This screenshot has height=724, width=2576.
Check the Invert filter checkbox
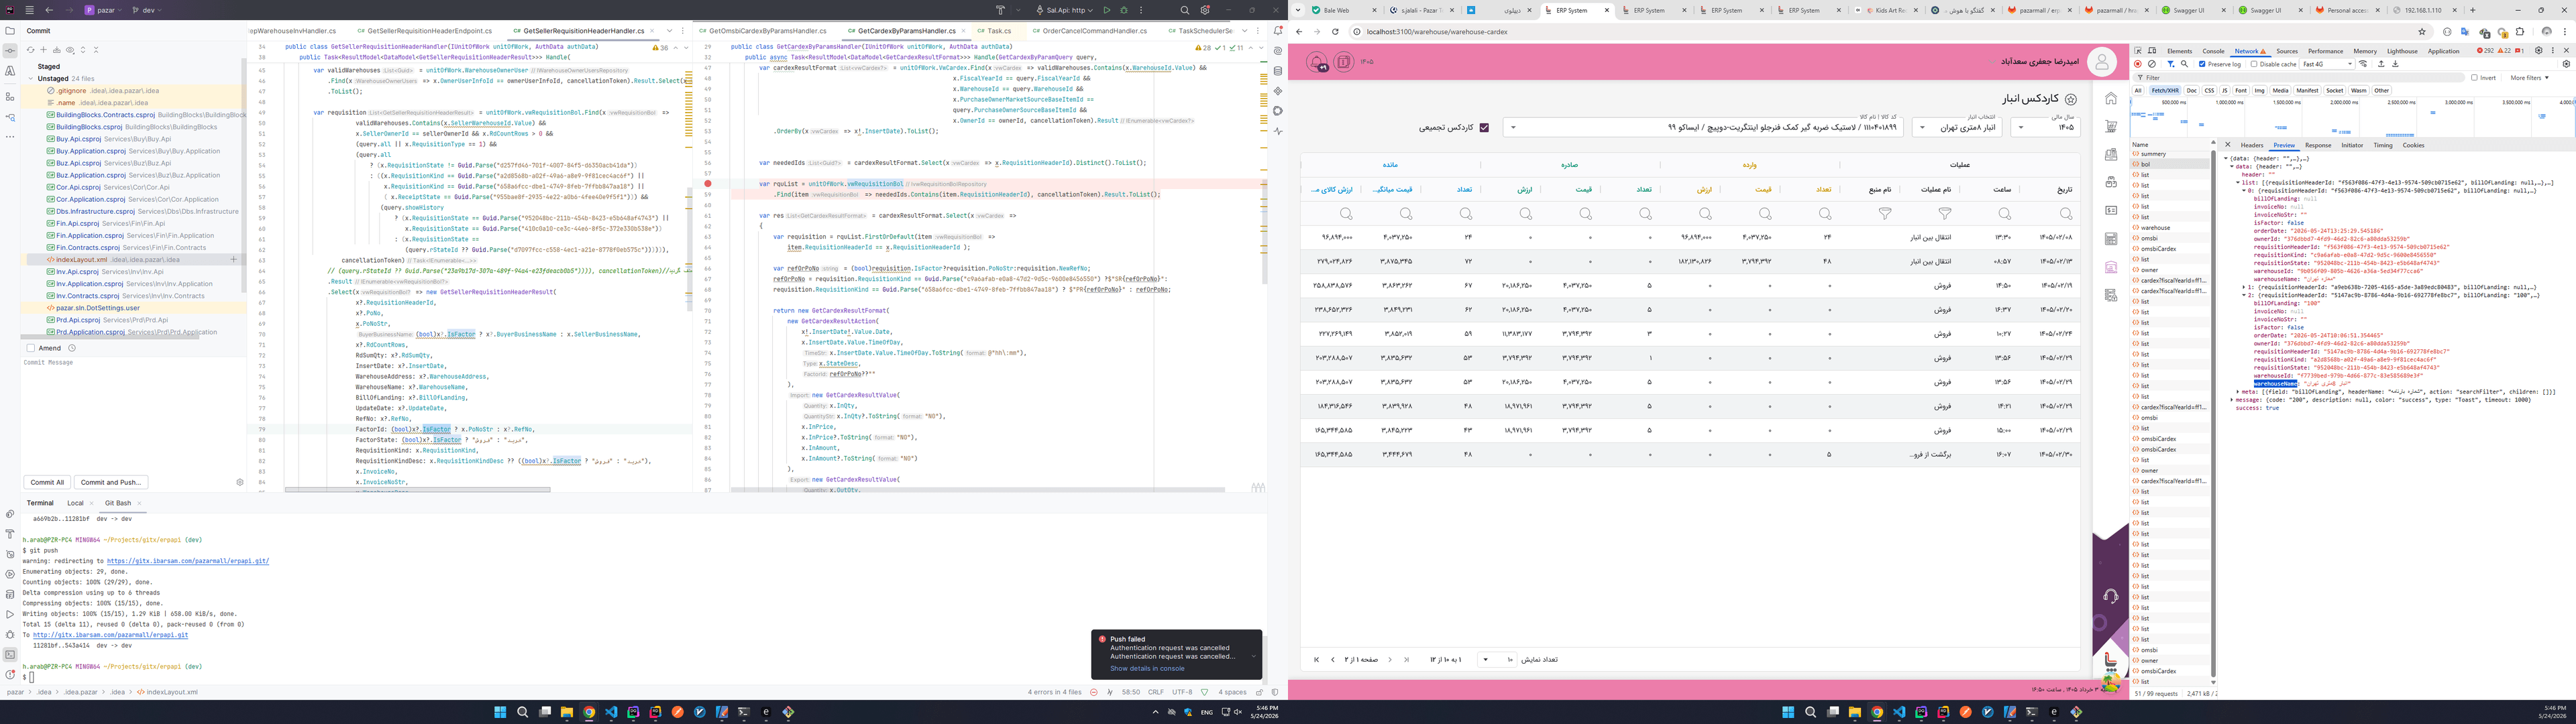[2474, 77]
